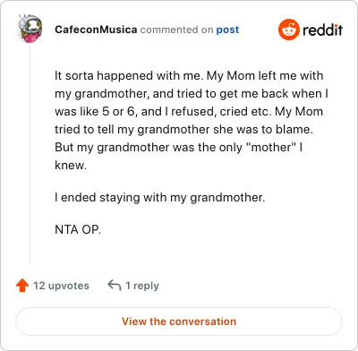Click the "NTA OP." comment line
This screenshot has width=358, height=351.
pyautogui.click(x=78, y=229)
